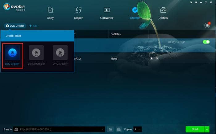Click the Add source button
Image resolution: width=216 pixels, height=134 pixels.
tap(33, 26)
